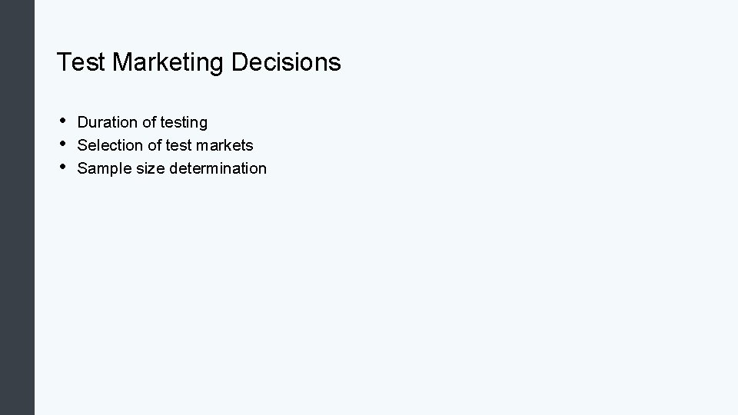Click the bullet point before "Duration of testing"
738x415 pixels.
click(x=62, y=121)
